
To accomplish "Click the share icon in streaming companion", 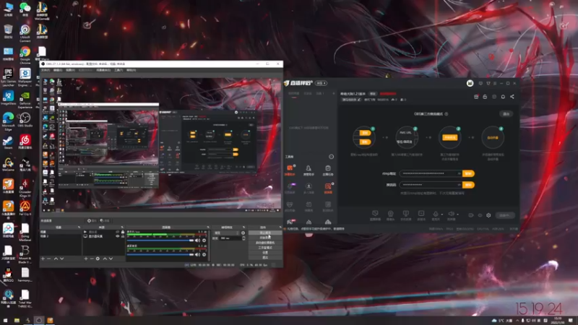I will [x=512, y=97].
